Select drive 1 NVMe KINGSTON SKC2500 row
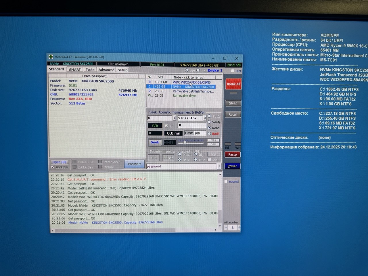Image resolution: width=368 pixels, height=276 pixels. [x=181, y=87]
